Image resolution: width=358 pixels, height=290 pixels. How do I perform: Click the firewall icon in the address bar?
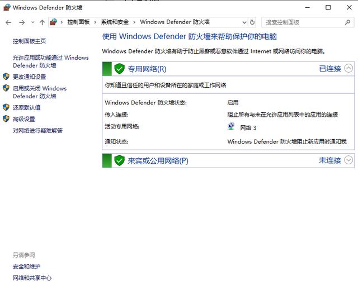54,22
